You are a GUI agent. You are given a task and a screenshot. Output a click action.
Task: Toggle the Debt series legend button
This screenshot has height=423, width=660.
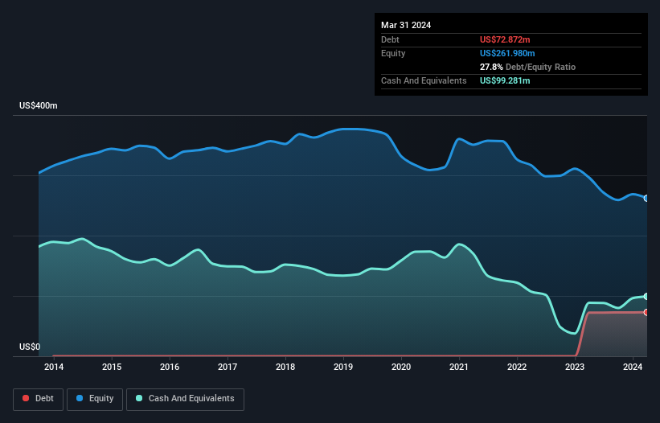click(x=37, y=399)
